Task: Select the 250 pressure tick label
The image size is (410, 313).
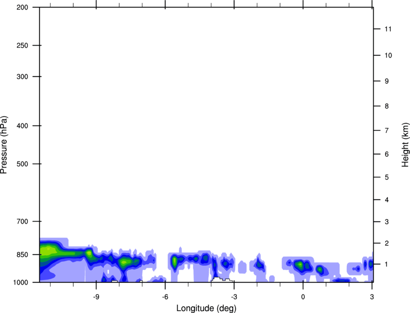Action: click(x=22, y=45)
